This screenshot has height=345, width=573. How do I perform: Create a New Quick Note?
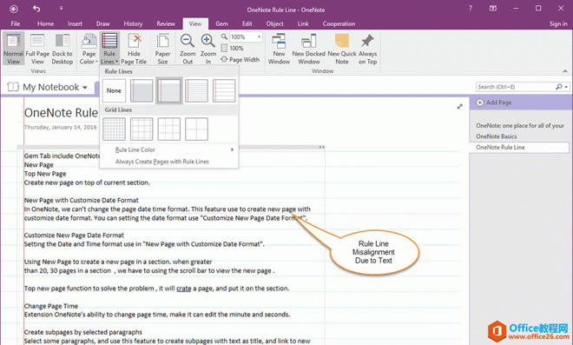pyautogui.click(x=342, y=49)
